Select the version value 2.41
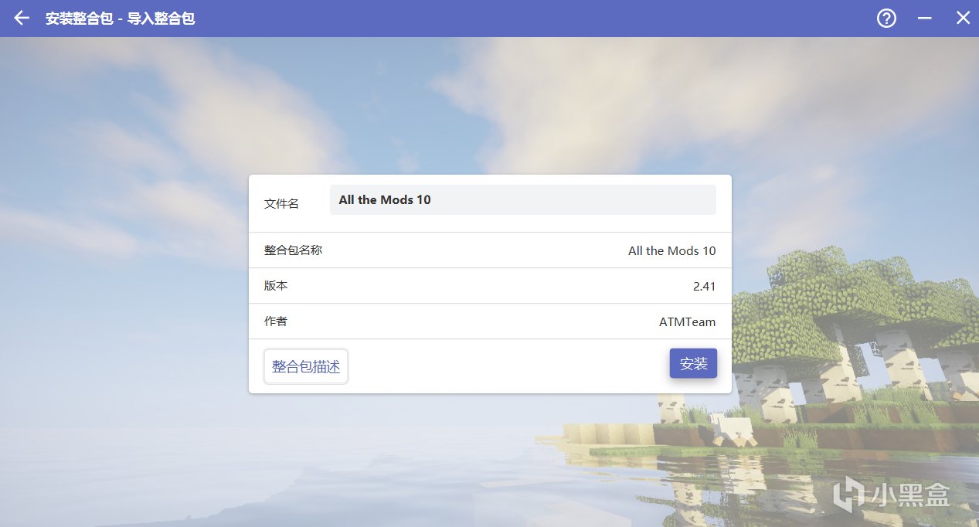Image resolution: width=979 pixels, height=527 pixels. (x=704, y=286)
